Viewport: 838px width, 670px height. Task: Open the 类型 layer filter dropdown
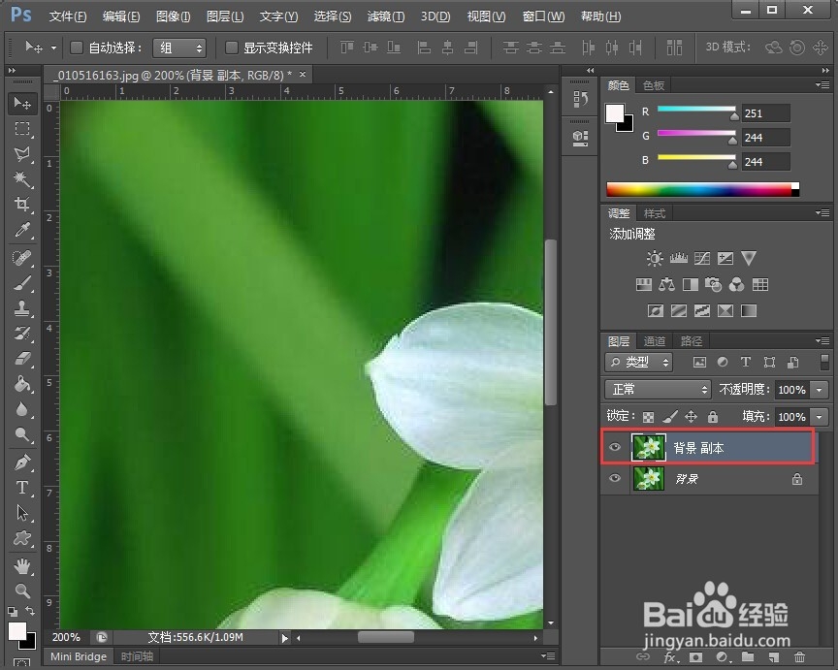pyautogui.click(x=638, y=363)
